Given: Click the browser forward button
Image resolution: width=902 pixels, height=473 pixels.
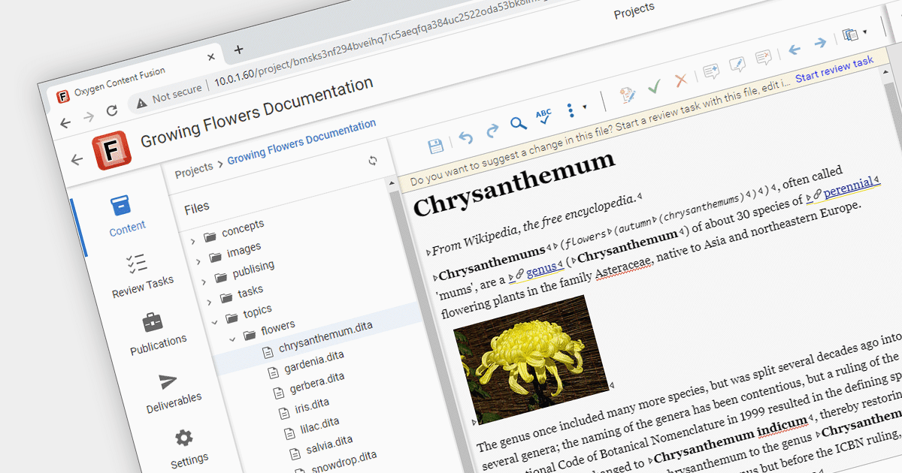Looking at the screenshot, I should (x=89, y=117).
